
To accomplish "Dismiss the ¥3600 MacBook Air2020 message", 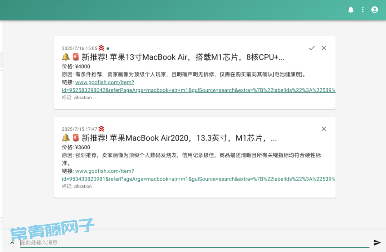I will (324, 129).
